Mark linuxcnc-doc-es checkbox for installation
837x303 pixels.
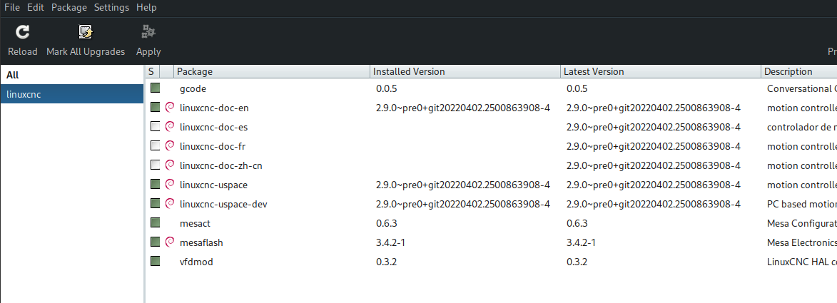click(156, 126)
